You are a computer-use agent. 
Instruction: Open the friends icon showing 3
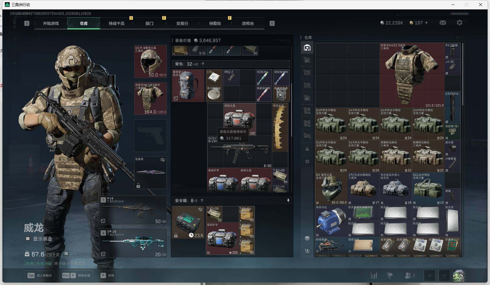(409, 276)
